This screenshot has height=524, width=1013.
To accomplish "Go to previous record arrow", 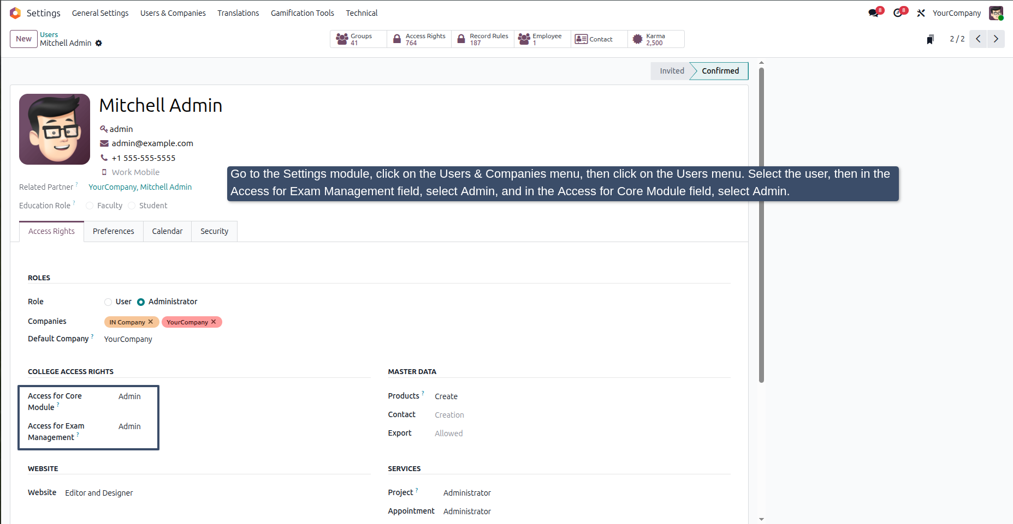I will click(978, 39).
